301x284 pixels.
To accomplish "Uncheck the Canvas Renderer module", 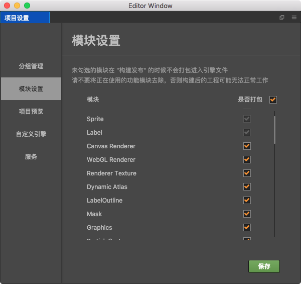I will point(247,146).
